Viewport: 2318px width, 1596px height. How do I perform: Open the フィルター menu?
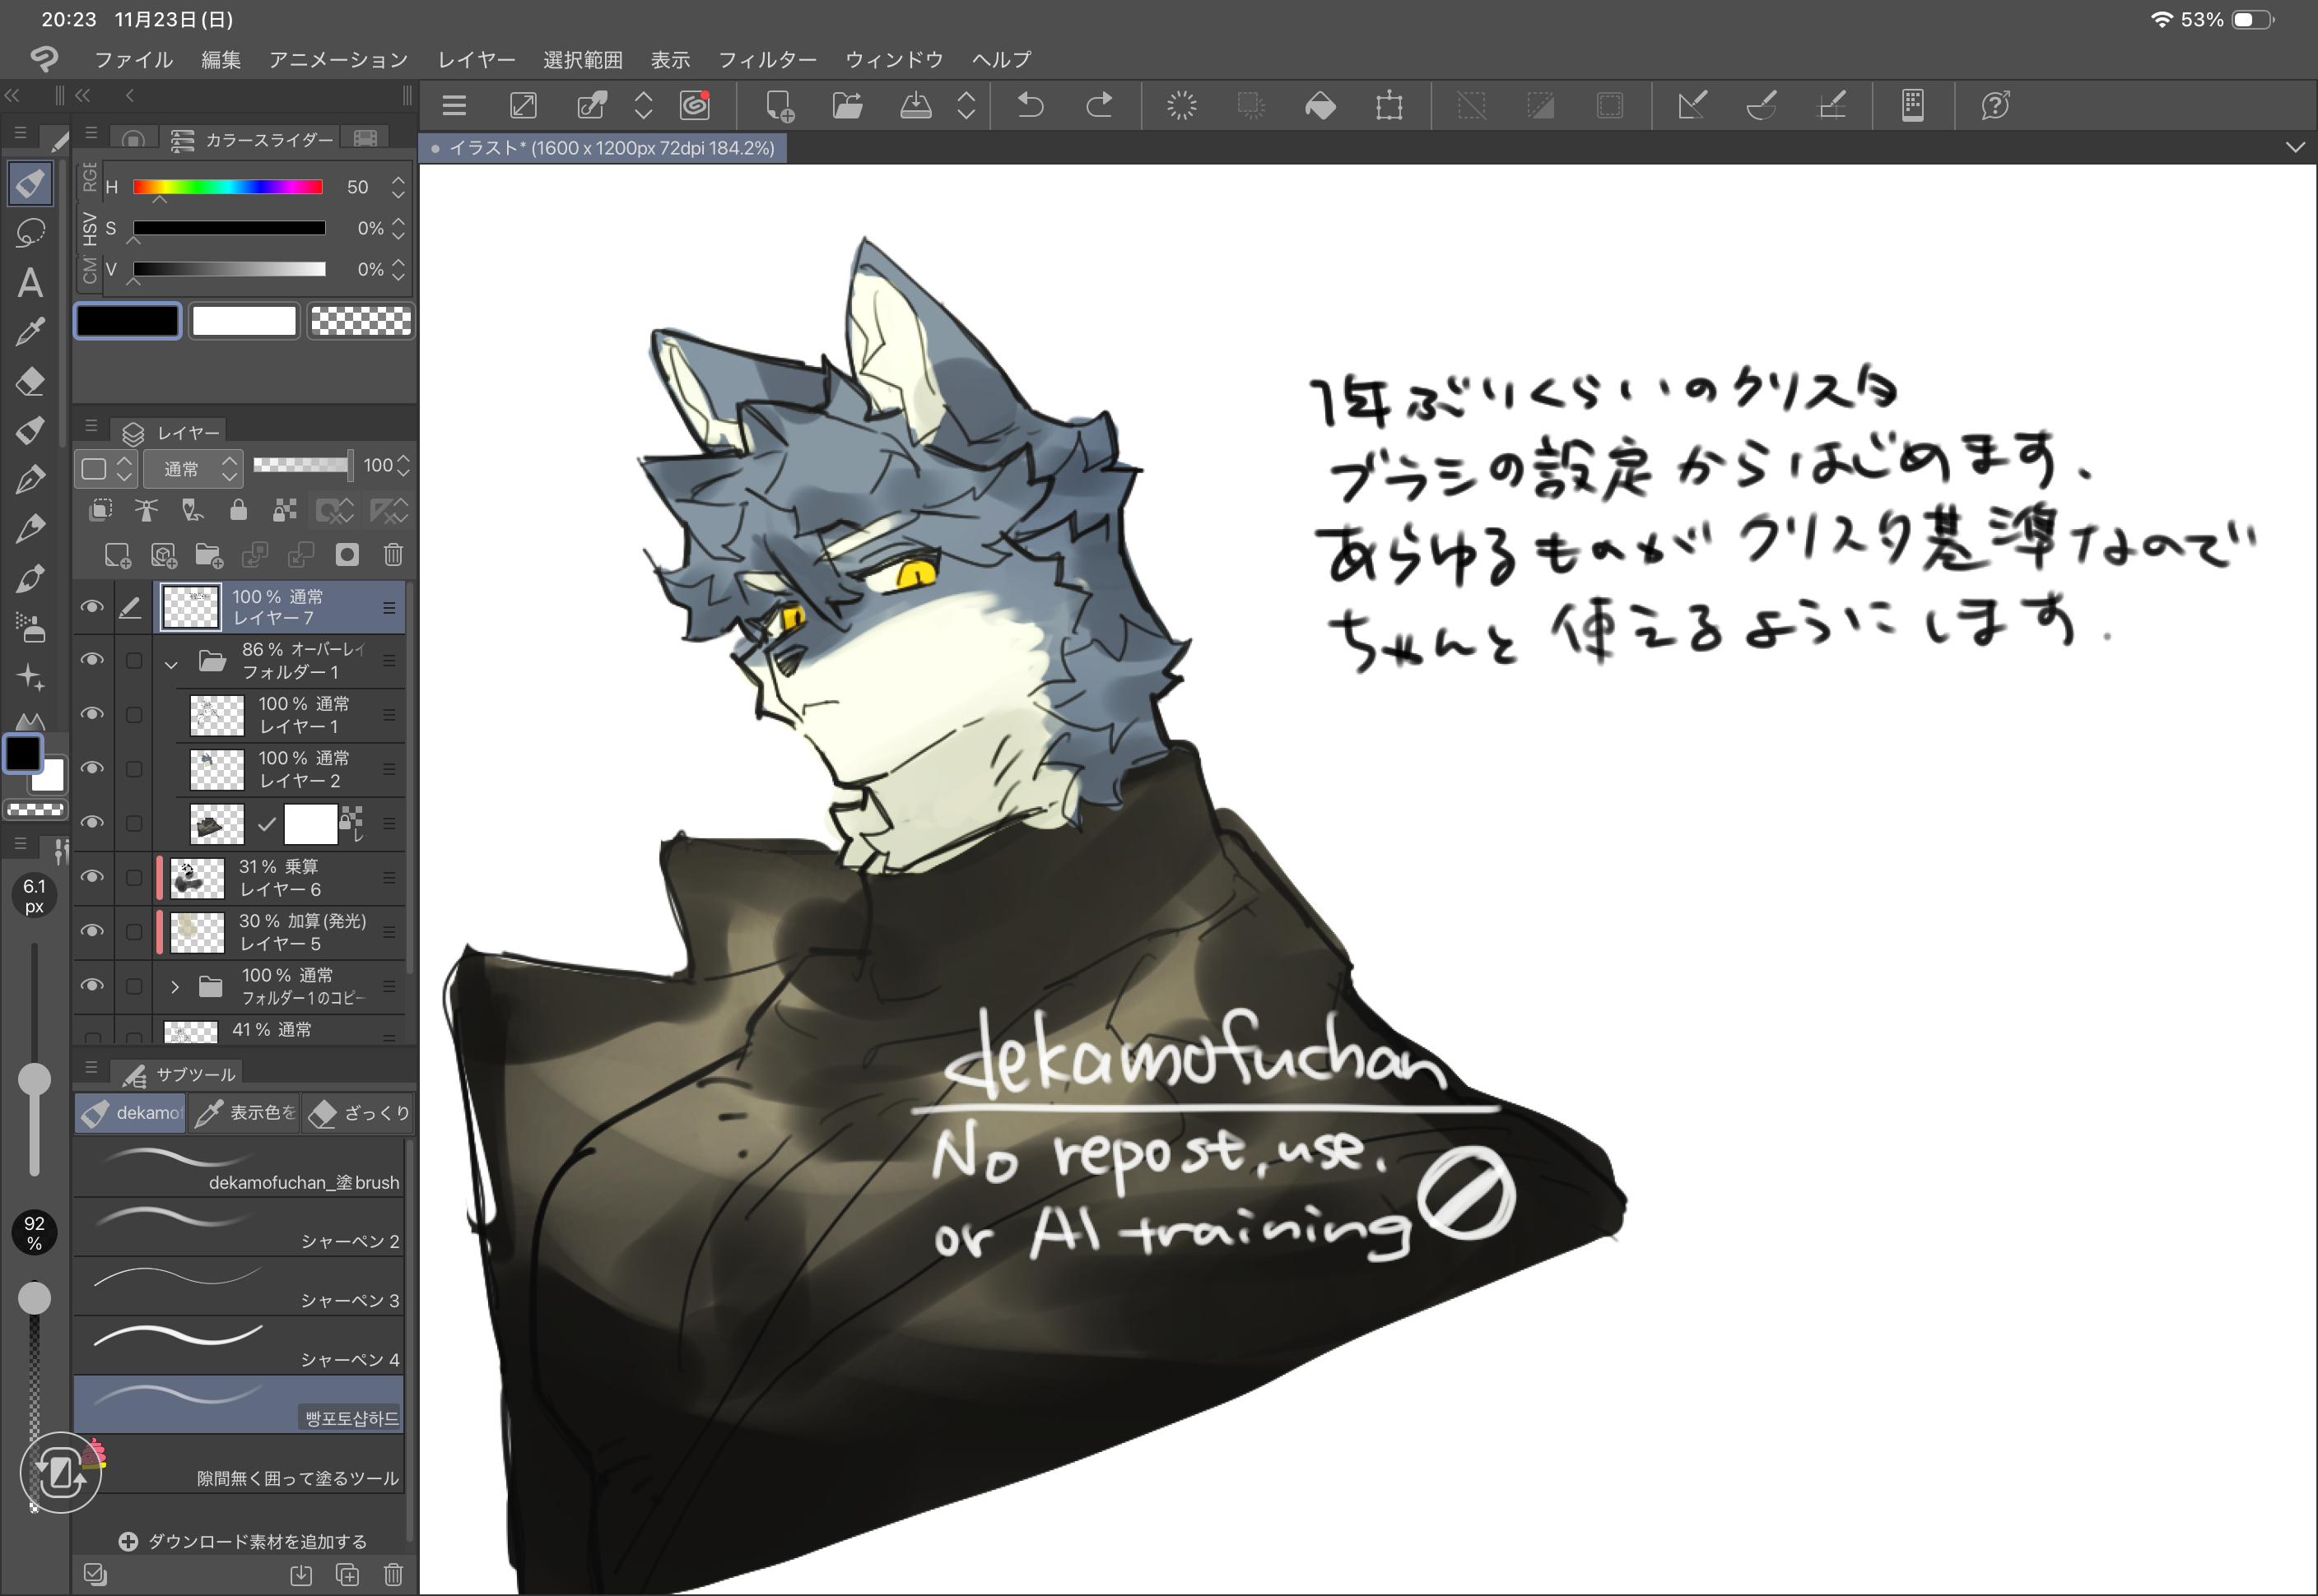coord(766,60)
